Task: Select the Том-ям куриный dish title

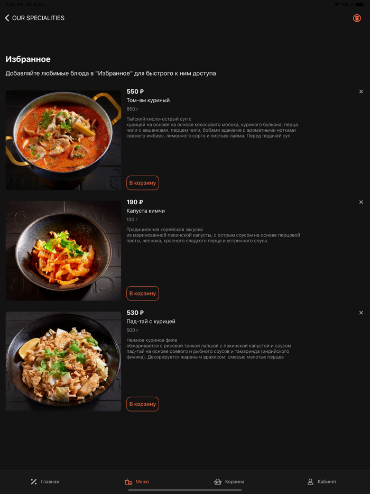Action: coord(148,100)
